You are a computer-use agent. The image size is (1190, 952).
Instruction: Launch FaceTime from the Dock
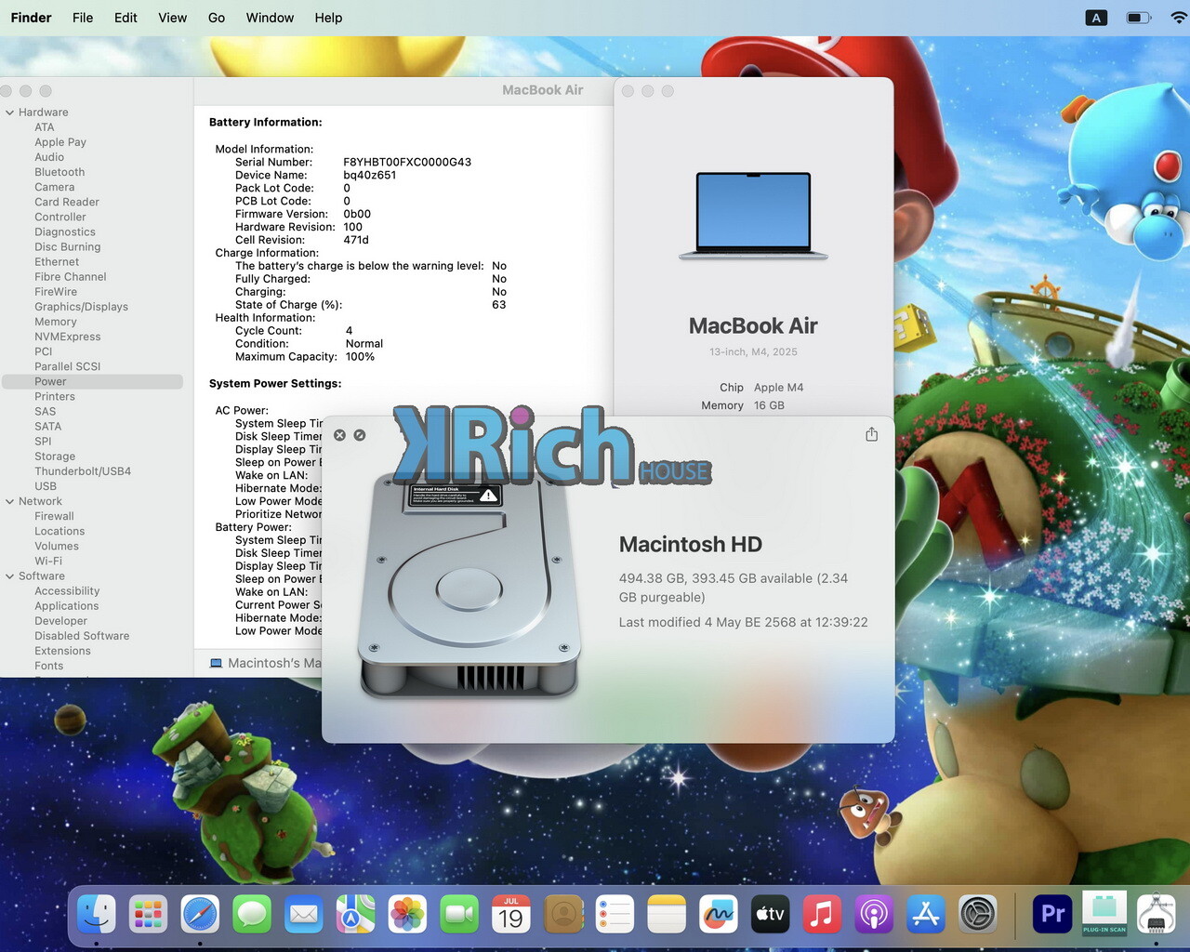click(459, 915)
